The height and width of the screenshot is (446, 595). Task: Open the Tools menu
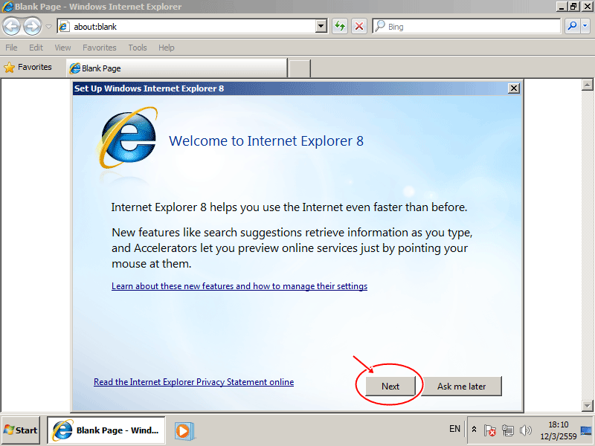coord(138,48)
